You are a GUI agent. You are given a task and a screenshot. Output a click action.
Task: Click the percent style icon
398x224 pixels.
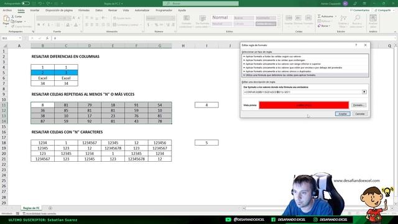point(156,25)
